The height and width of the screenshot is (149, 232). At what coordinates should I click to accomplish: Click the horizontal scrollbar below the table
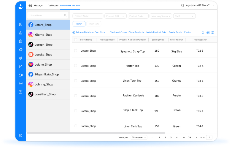pos(96,133)
